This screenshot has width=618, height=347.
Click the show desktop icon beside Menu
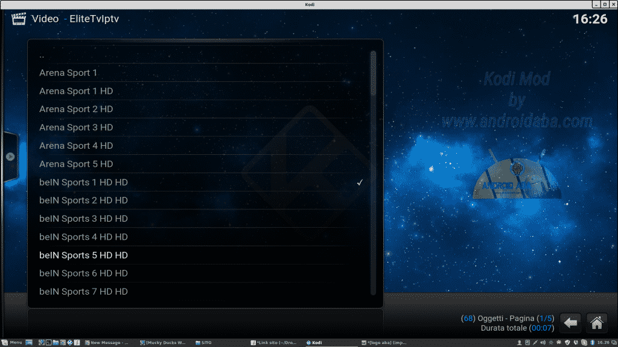tap(29, 343)
